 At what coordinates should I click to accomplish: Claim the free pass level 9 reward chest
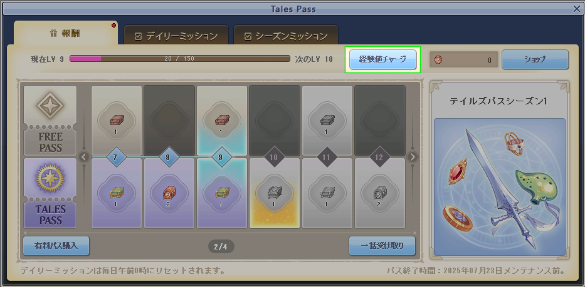tap(221, 121)
